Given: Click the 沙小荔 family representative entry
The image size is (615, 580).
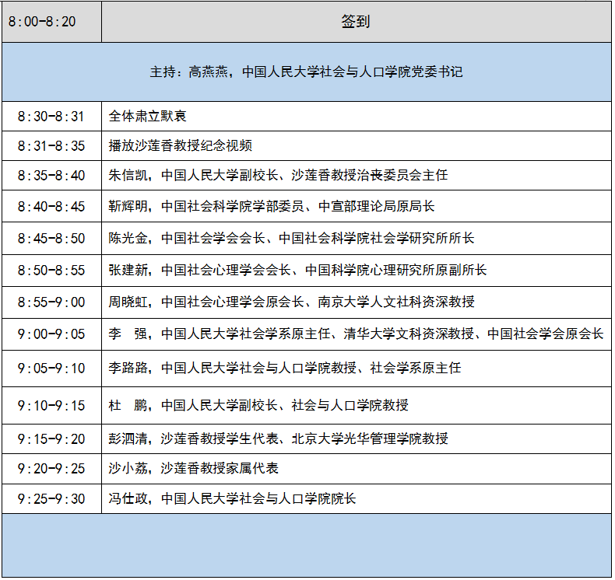Looking at the screenshot, I should tap(193, 468).
